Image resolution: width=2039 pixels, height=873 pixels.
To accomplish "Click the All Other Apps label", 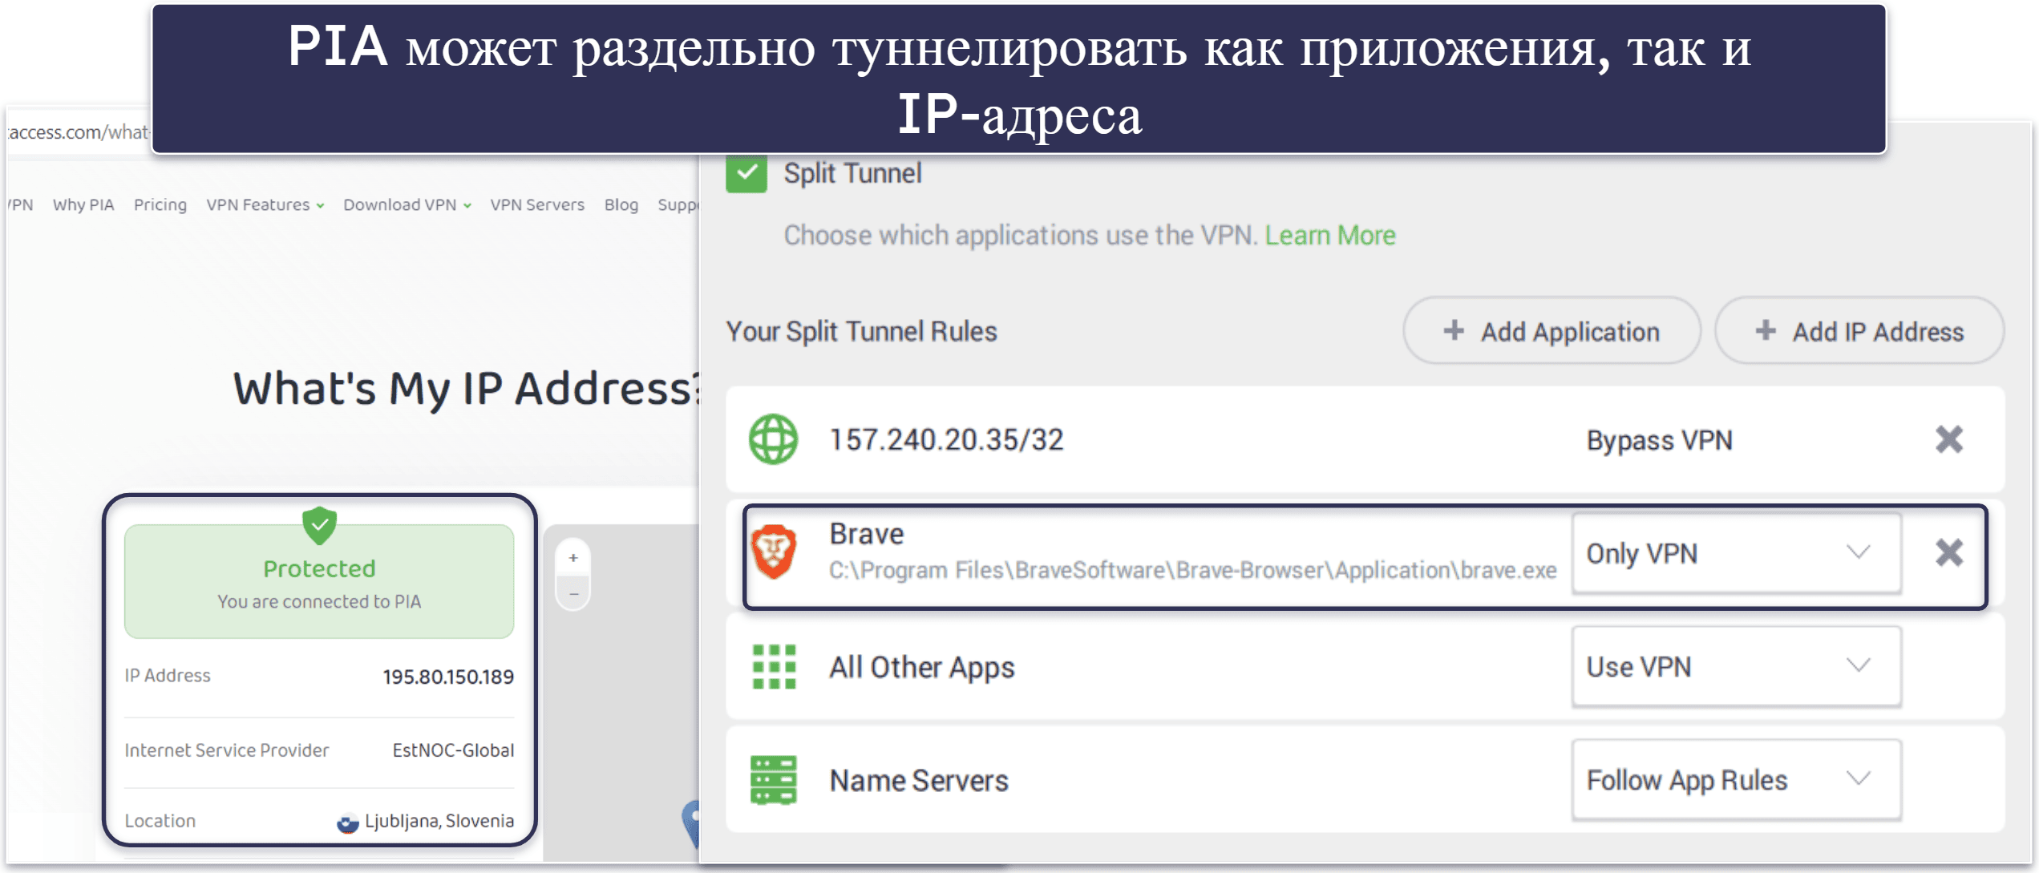I will click(x=922, y=667).
